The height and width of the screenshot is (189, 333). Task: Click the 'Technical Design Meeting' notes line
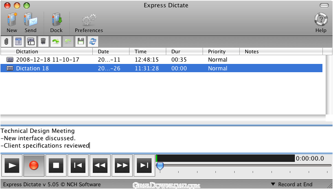tap(38, 131)
